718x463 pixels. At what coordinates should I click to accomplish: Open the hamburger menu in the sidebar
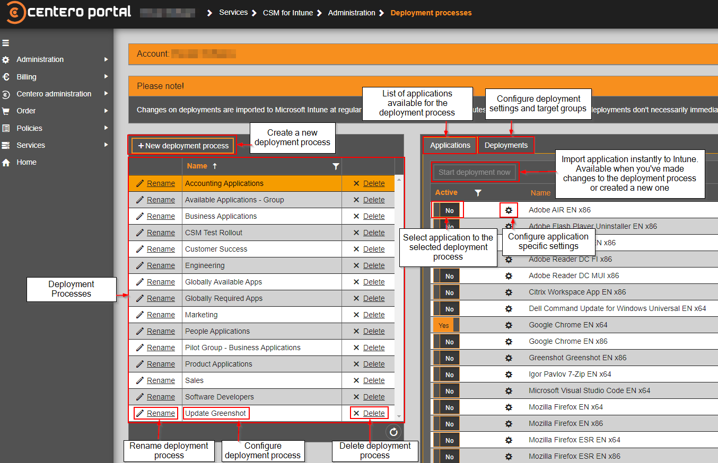click(x=6, y=43)
